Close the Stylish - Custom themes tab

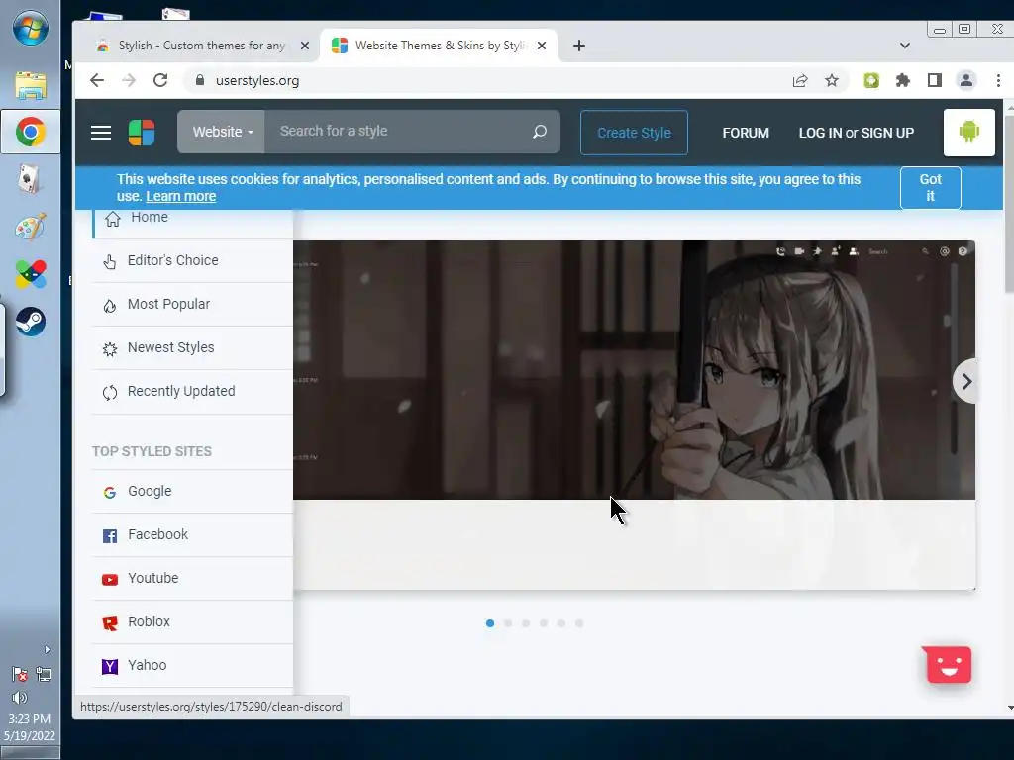coord(305,46)
